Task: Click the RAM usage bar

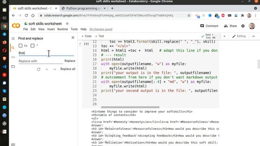Action: coord(217,35)
